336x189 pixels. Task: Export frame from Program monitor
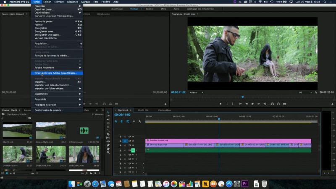pyautogui.click(x=285, y=104)
